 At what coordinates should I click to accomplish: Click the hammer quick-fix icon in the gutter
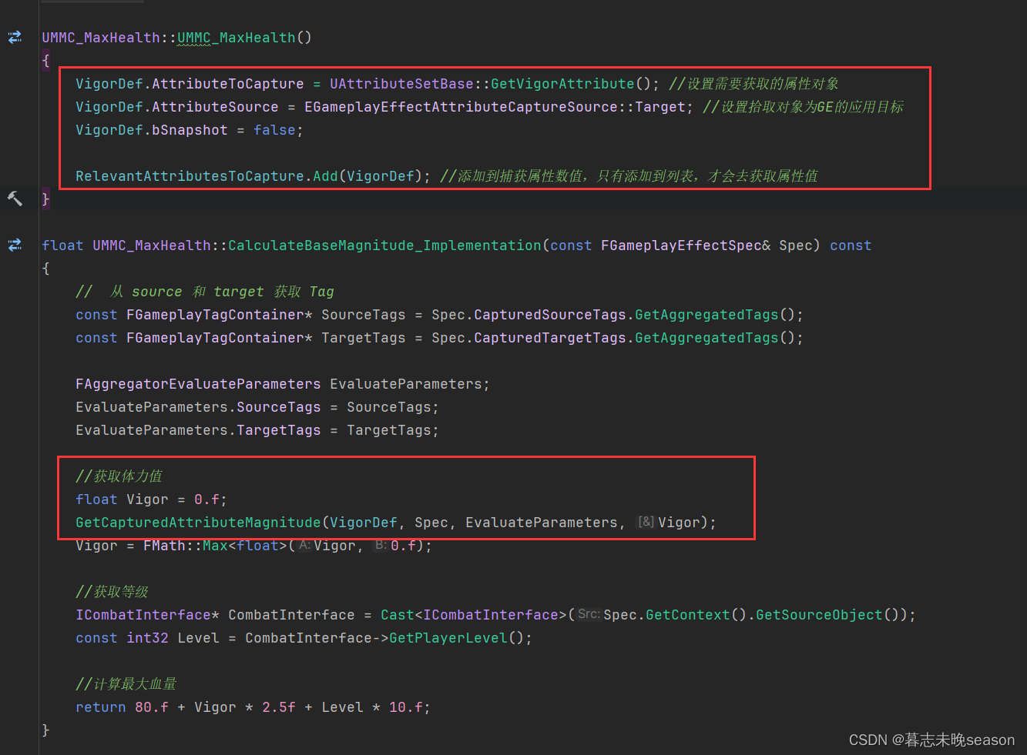click(x=14, y=198)
